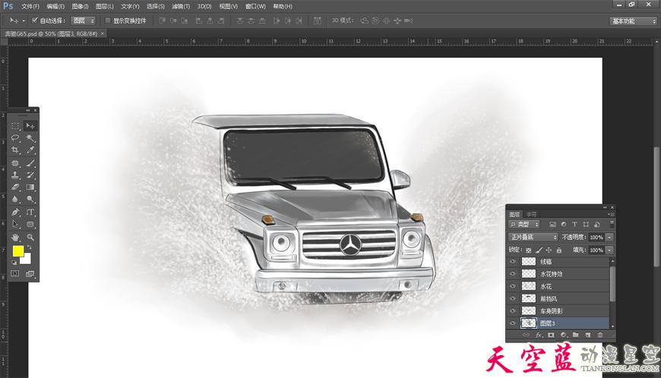
Task: Open auto-select 图层 dropdown
Action: pyautogui.click(x=84, y=20)
